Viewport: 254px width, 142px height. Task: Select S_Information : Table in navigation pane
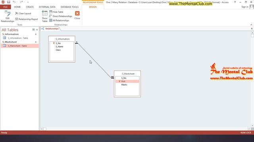(19, 38)
